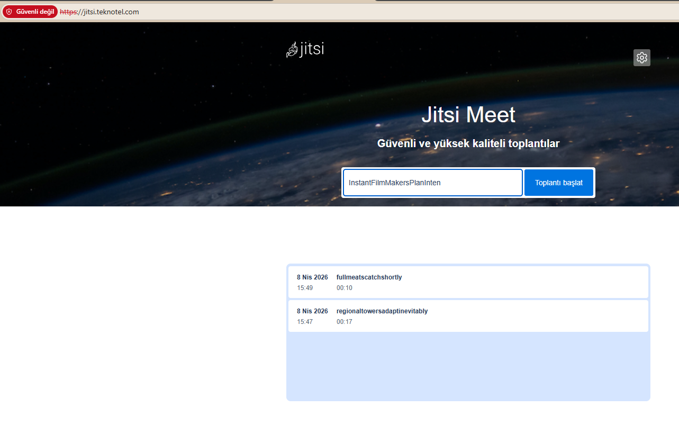Open the settings gear icon
Image resolution: width=679 pixels, height=443 pixels.
pyautogui.click(x=641, y=58)
